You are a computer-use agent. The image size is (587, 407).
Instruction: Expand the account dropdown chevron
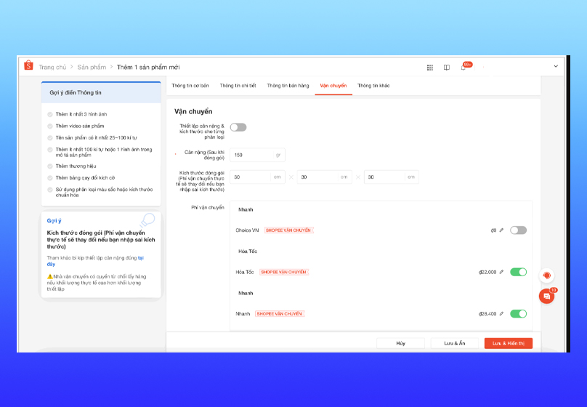click(x=556, y=67)
